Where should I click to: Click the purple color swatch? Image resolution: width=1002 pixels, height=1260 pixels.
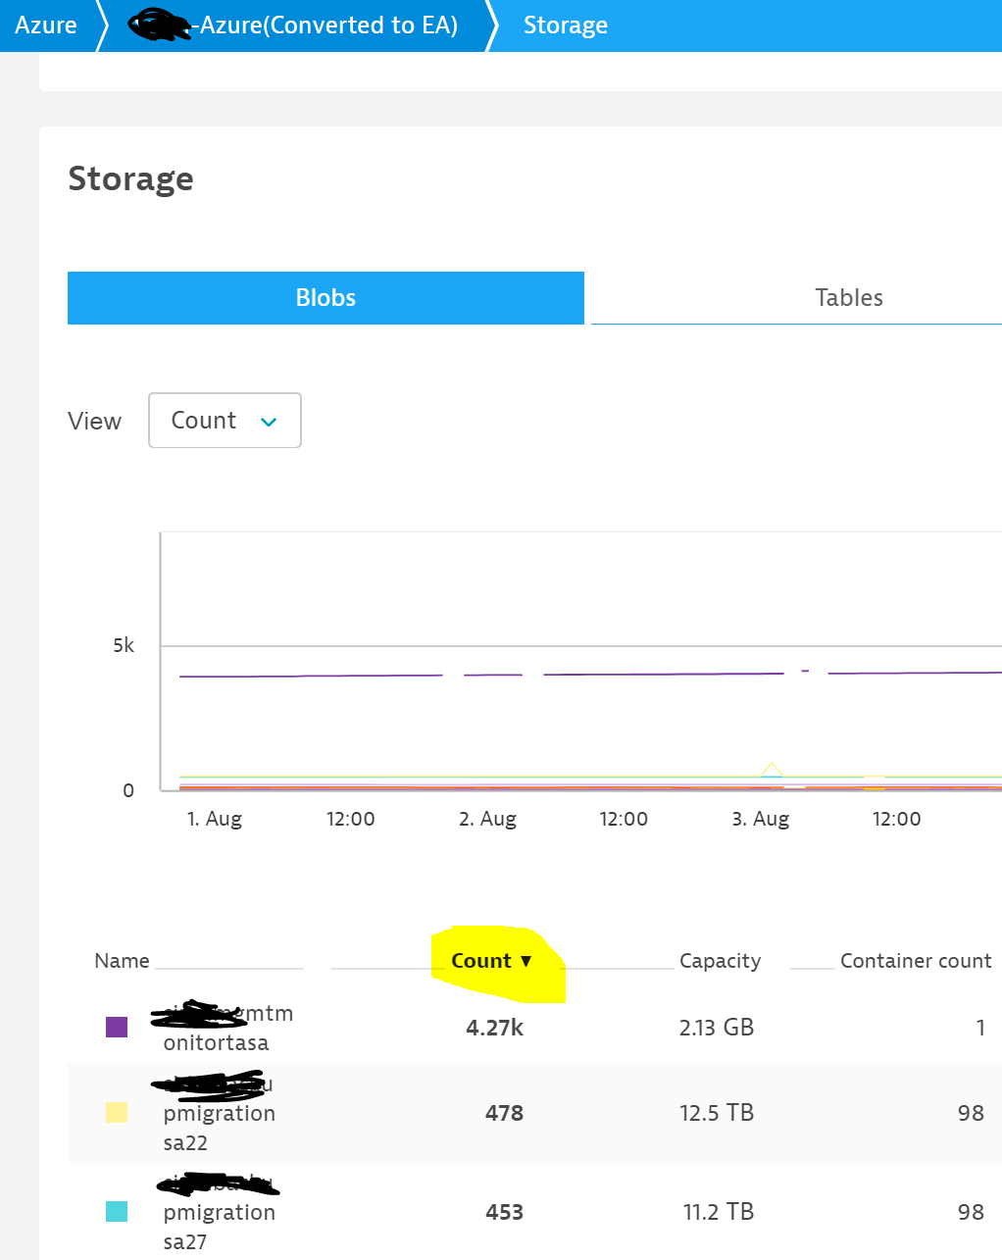[117, 1028]
